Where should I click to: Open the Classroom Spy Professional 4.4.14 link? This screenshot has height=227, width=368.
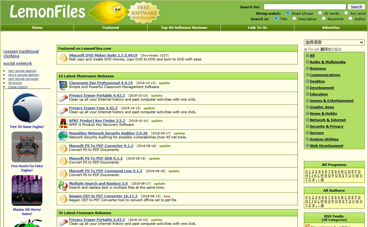pyautogui.click(x=101, y=83)
